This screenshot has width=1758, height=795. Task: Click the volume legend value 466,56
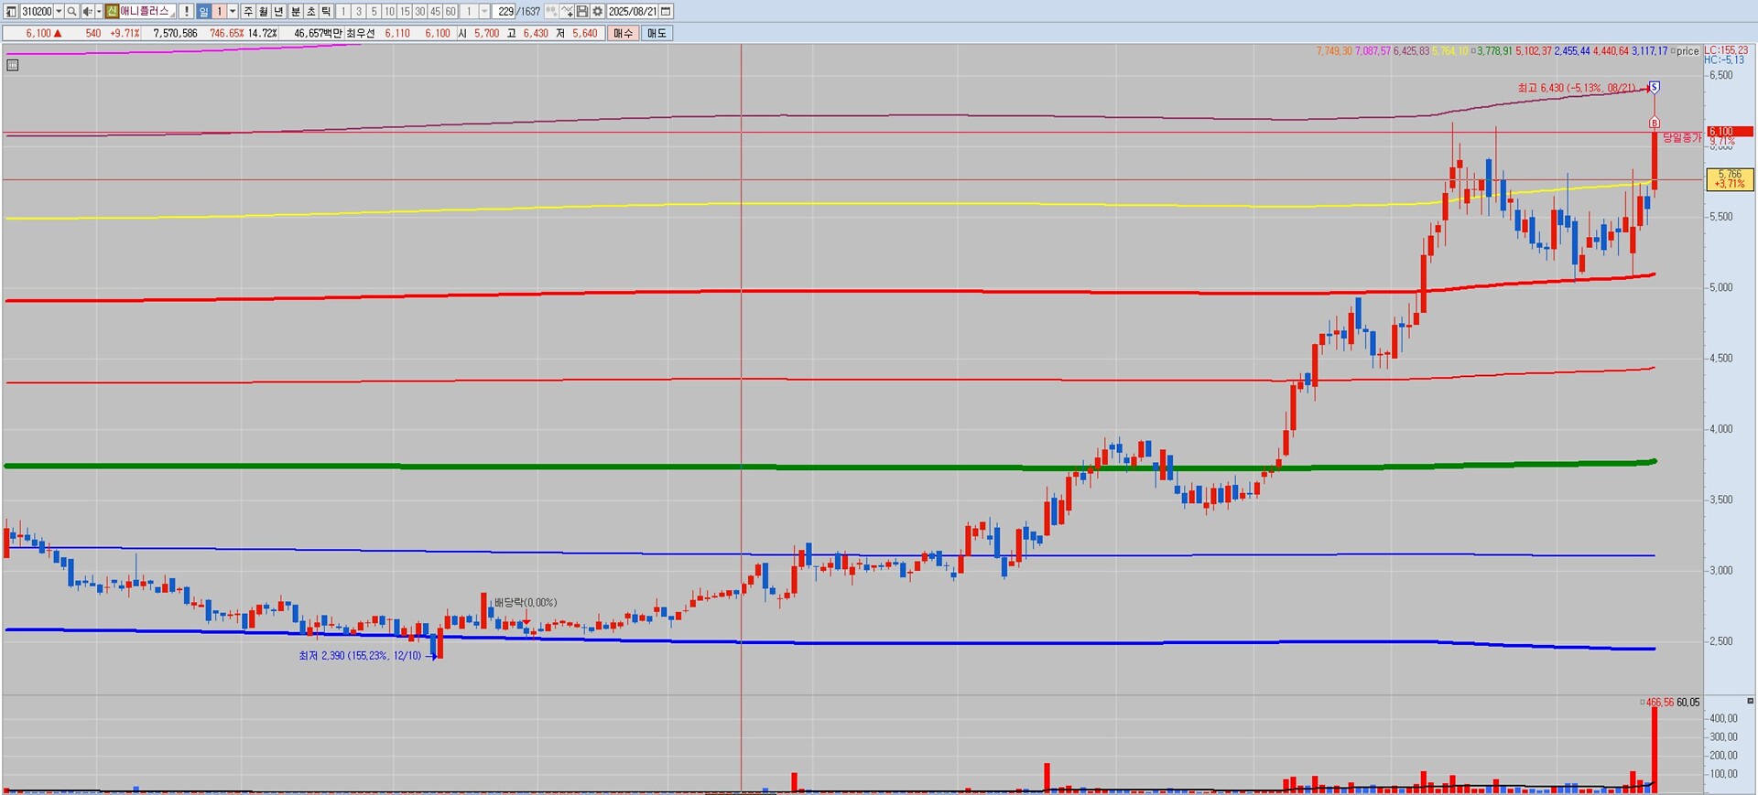pos(1659,703)
